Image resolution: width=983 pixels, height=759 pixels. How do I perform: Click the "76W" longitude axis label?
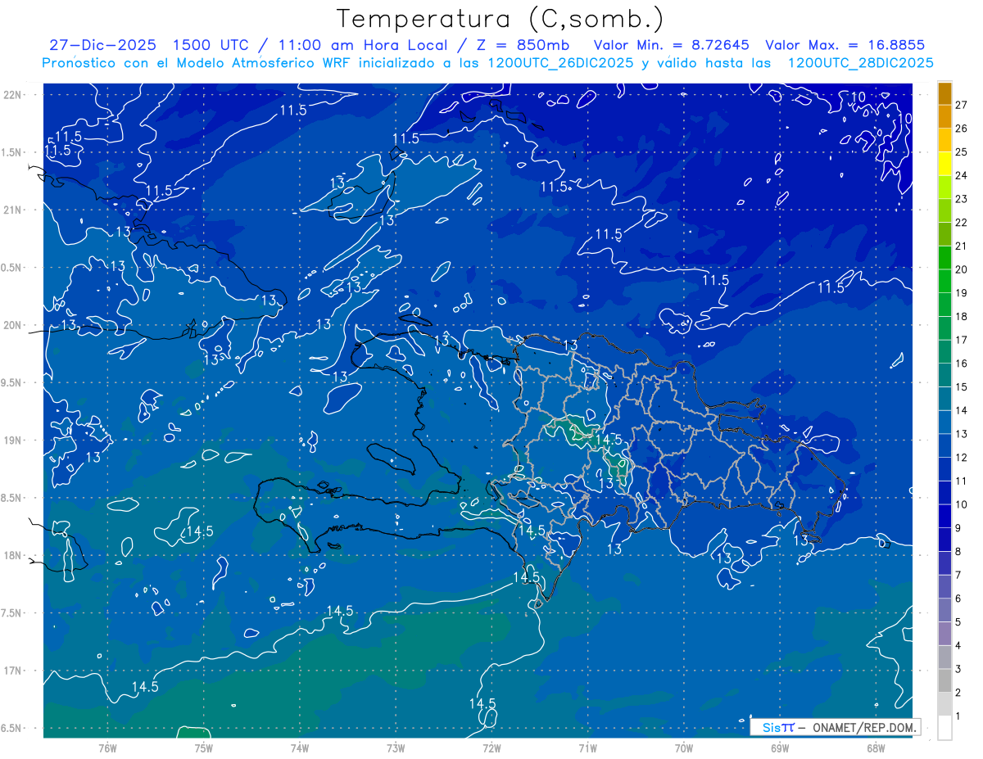click(107, 748)
